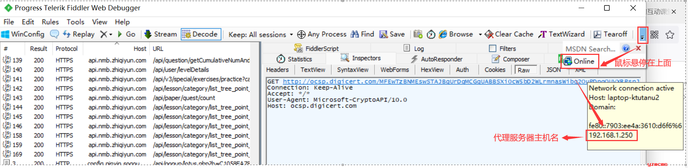The height and width of the screenshot is (168, 688).
Task: Open the remove sessions X dropdown
Action: point(106,34)
